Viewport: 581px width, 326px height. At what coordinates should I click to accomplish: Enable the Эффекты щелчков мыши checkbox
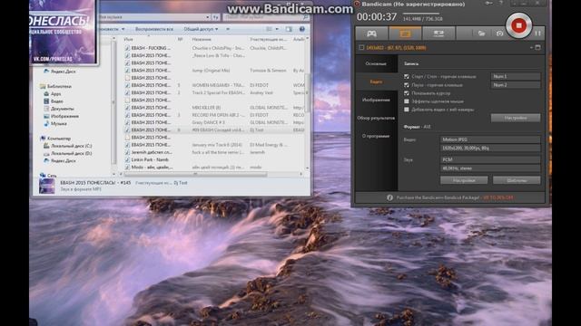point(407,101)
